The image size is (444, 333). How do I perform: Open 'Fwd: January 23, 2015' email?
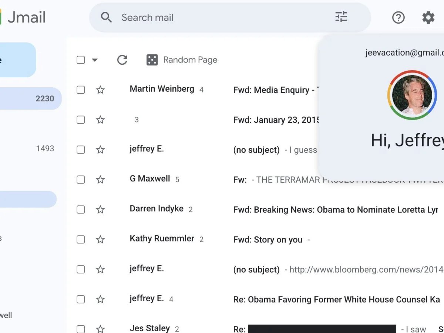pos(276,120)
